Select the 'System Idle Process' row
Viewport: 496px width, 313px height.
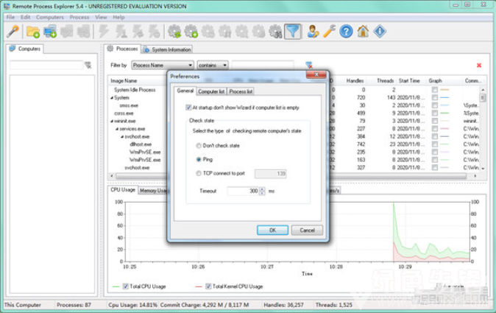coord(135,90)
